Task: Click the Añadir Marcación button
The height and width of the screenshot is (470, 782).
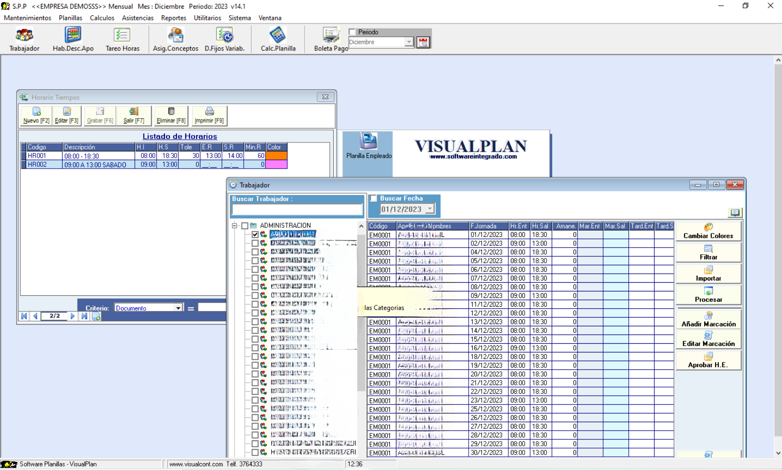Action: (708, 319)
